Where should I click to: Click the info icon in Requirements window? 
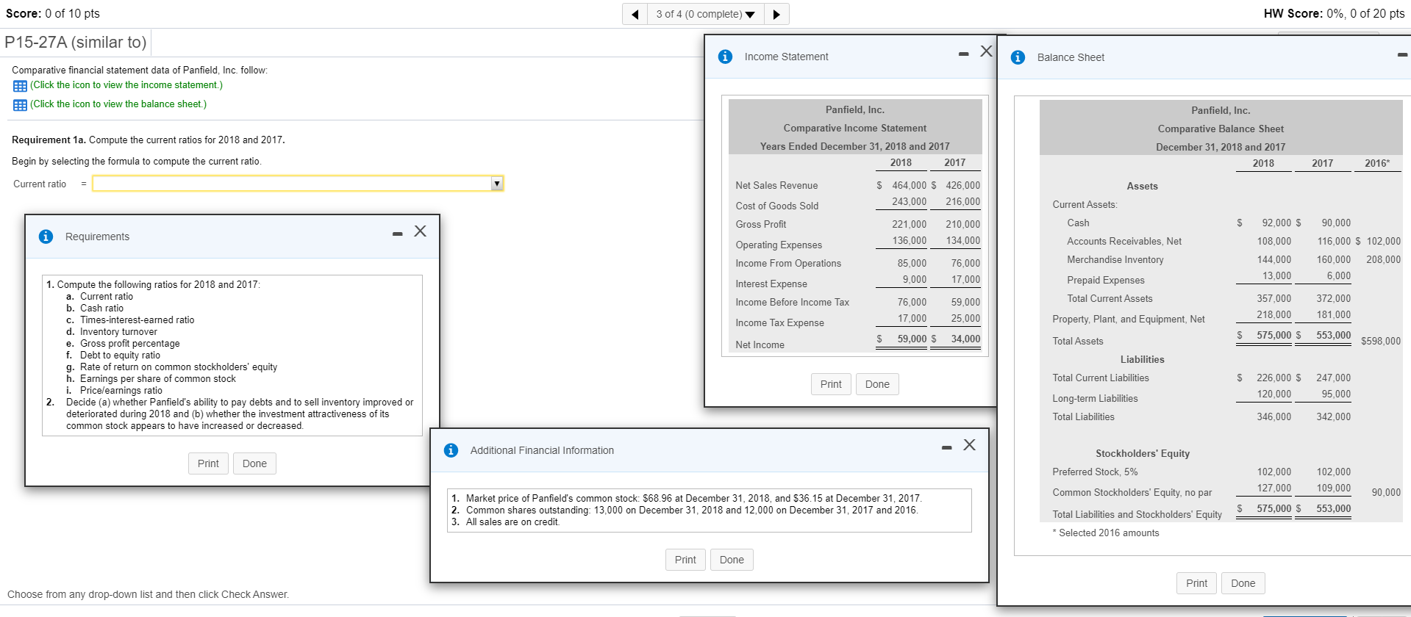[x=46, y=237]
